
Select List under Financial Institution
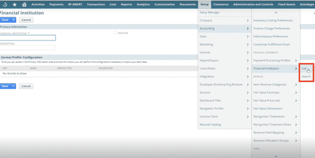pyautogui.click(x=304, y=68)
